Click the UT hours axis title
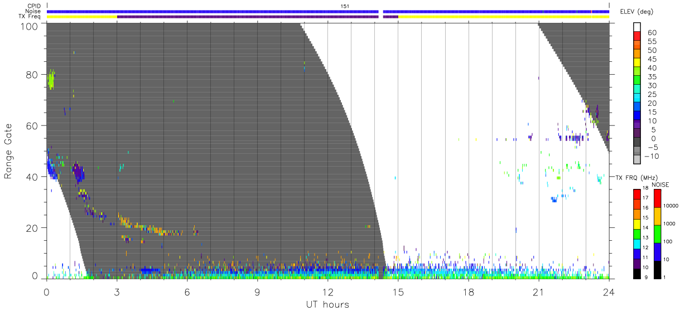This screenshot has height=316, width=685. pos(327,304)
